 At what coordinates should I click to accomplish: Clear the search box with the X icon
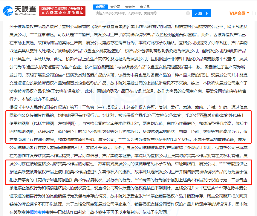coord(188,13)
